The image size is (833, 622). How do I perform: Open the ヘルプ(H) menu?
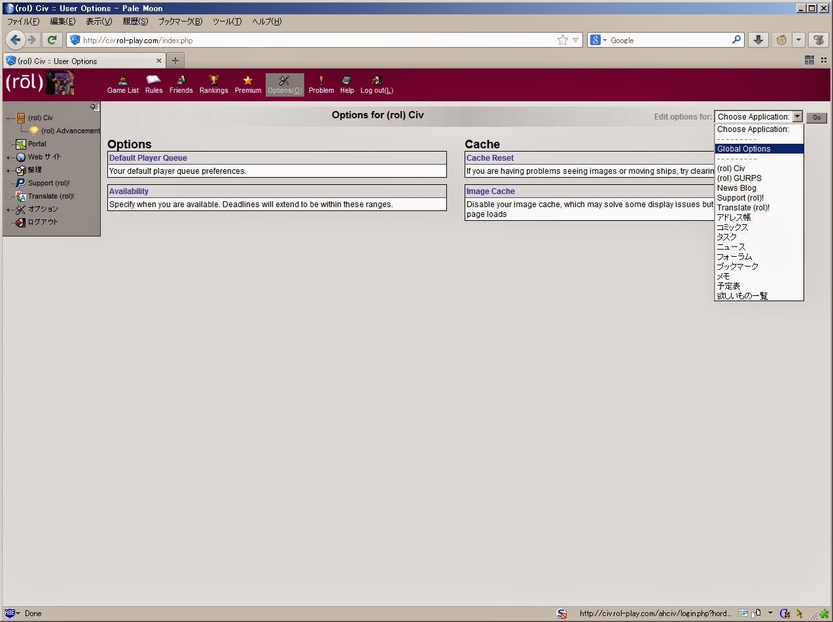tap(267, 22)
